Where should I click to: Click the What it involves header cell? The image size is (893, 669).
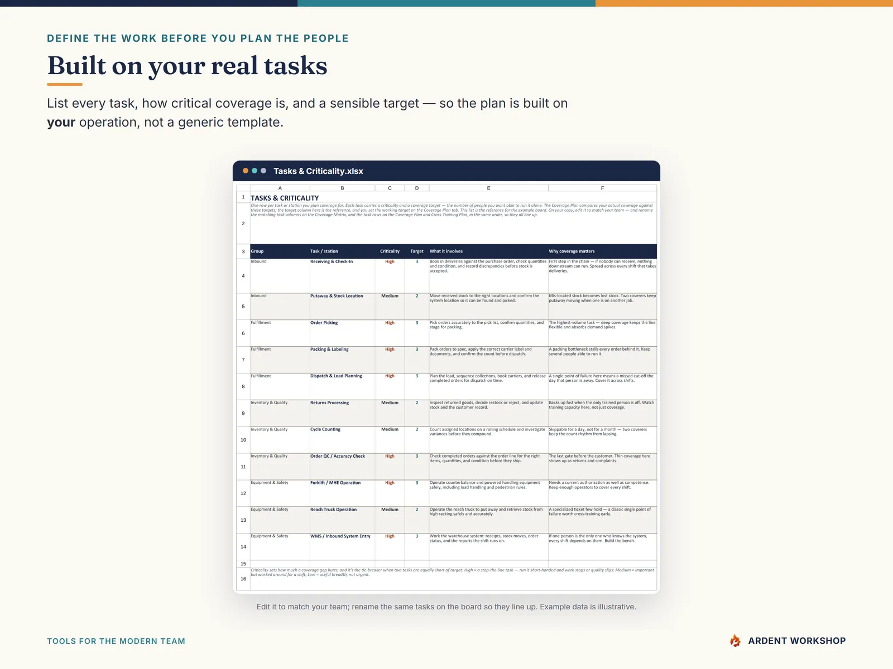point(488,251)
